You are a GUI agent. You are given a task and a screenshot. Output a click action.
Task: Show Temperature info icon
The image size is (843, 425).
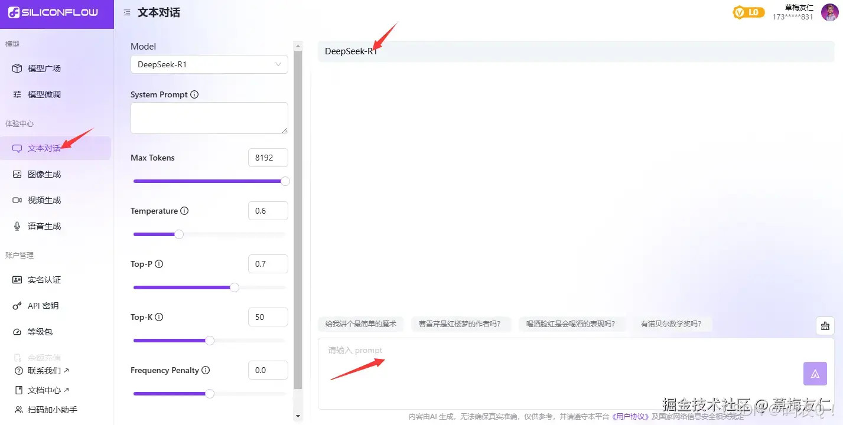tap(184, 211)
